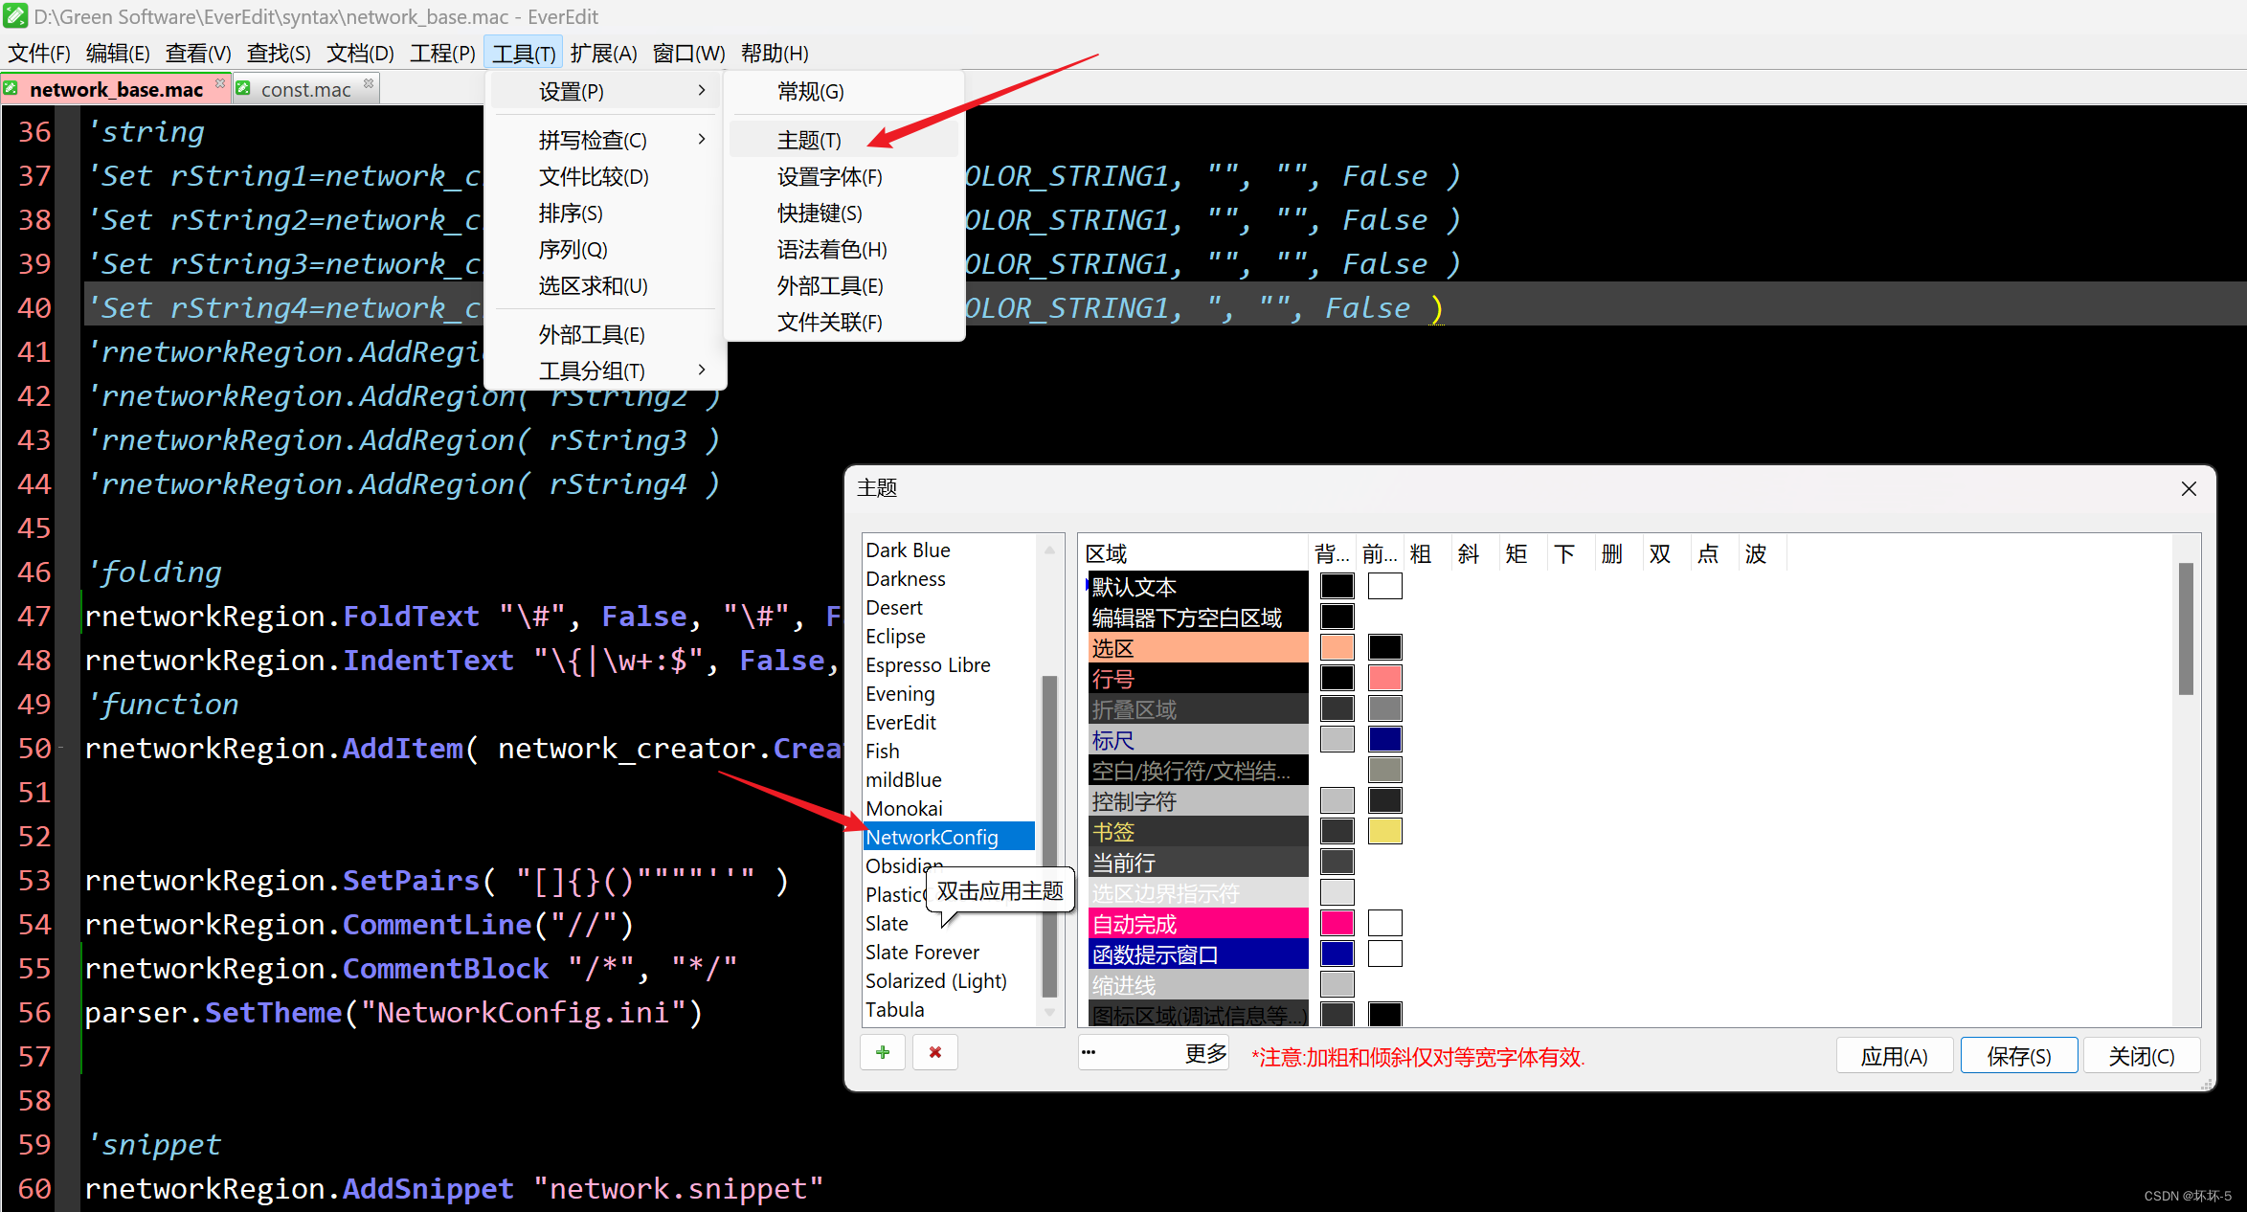This screenshot has height=1212, width=2247.
Task: Click the green plus add-theme icon
Action: (883, 1052)
